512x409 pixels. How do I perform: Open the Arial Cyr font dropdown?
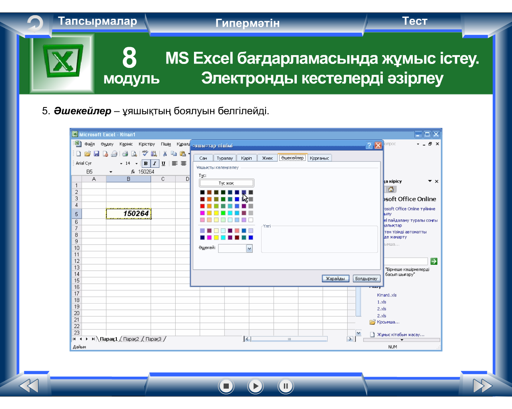point(121,163)
